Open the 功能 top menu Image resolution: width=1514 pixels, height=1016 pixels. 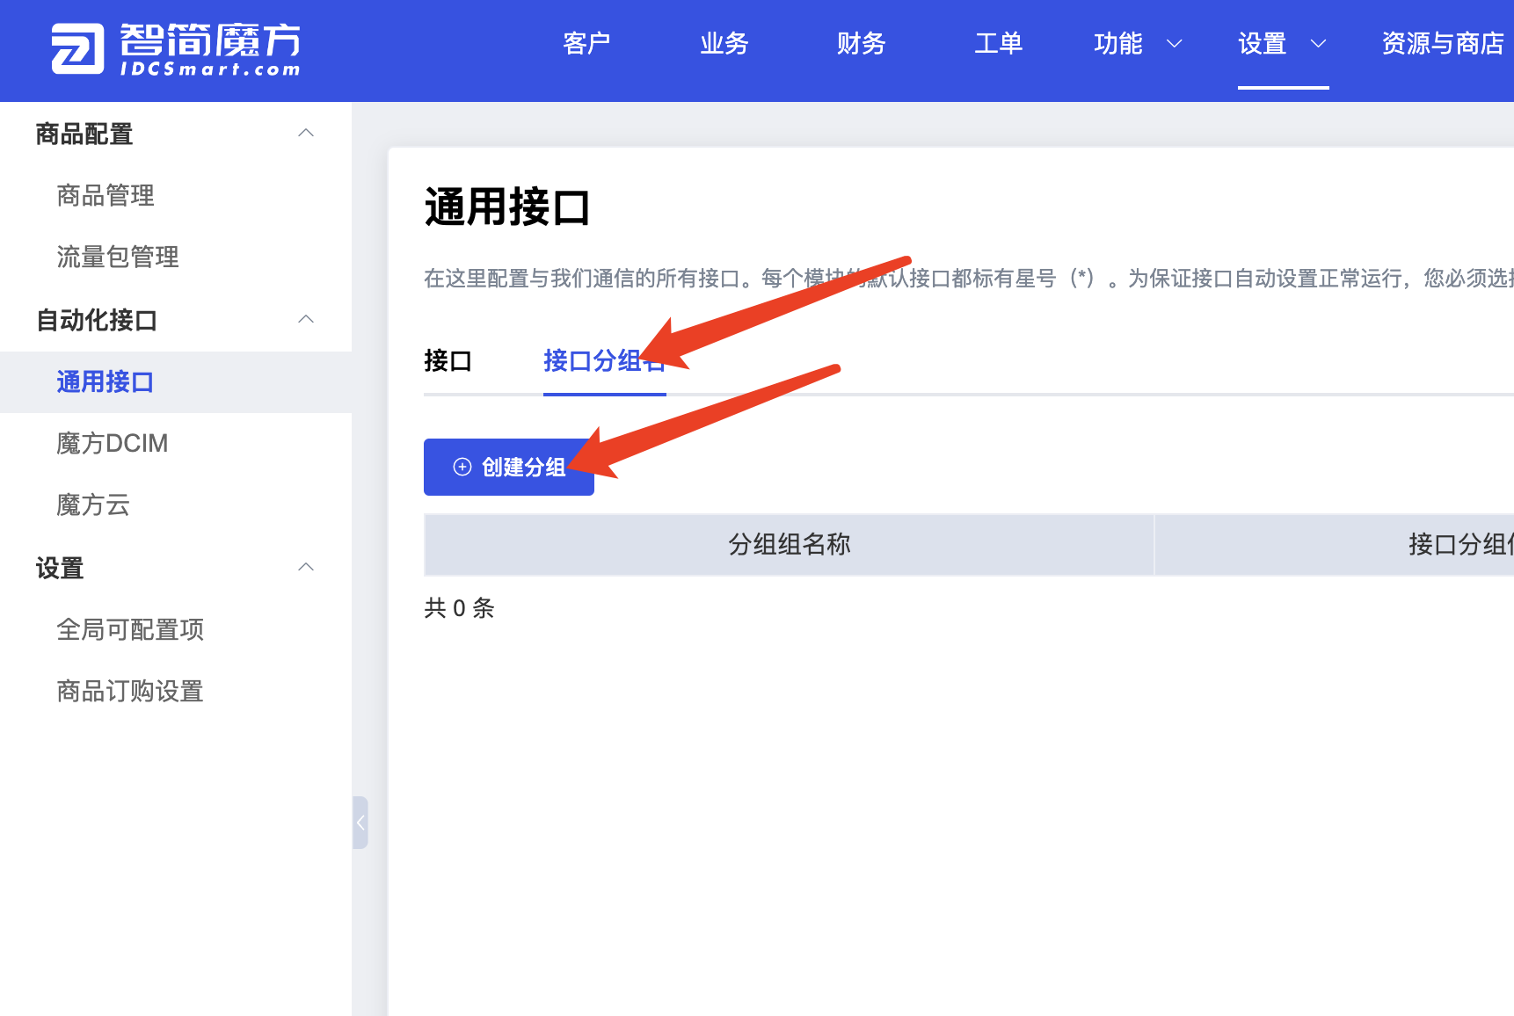point(1117,43)
